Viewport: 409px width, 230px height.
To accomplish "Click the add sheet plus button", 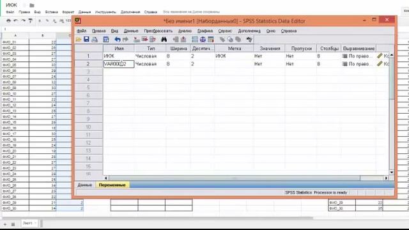I will [x=4, y=224].
